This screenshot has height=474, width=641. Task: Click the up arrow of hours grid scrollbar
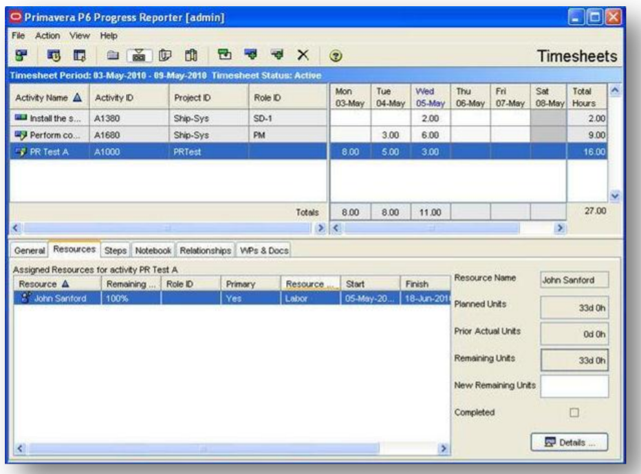tap(614, 91)
